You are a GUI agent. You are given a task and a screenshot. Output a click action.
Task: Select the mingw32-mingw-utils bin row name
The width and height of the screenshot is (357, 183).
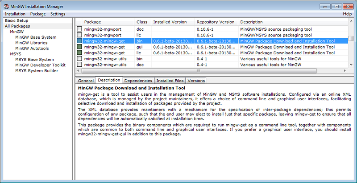(105, 59)
